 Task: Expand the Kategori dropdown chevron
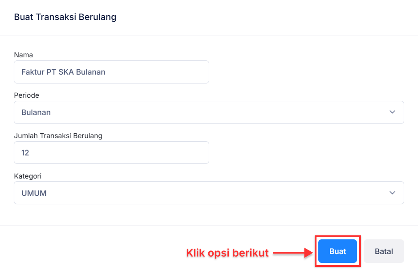[x=392, y=193]
